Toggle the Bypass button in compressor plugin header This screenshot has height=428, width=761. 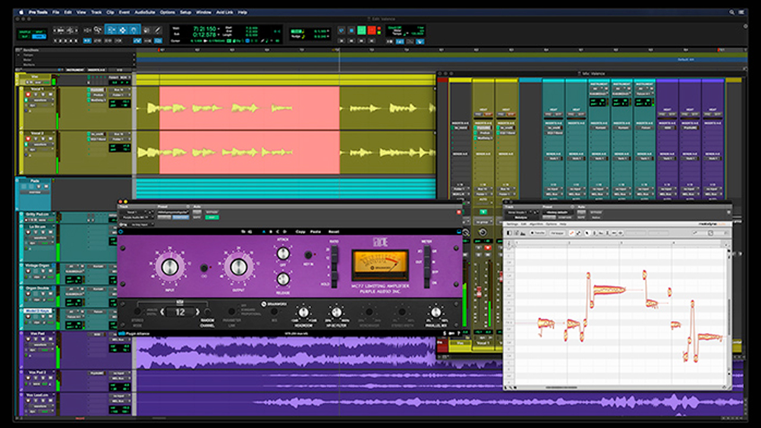212,212
